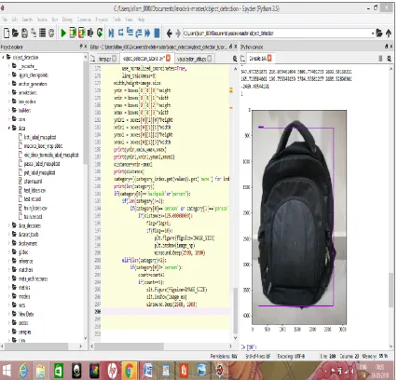398x380 pixels.
Task: Re-run last script icon
Action: 100,33
